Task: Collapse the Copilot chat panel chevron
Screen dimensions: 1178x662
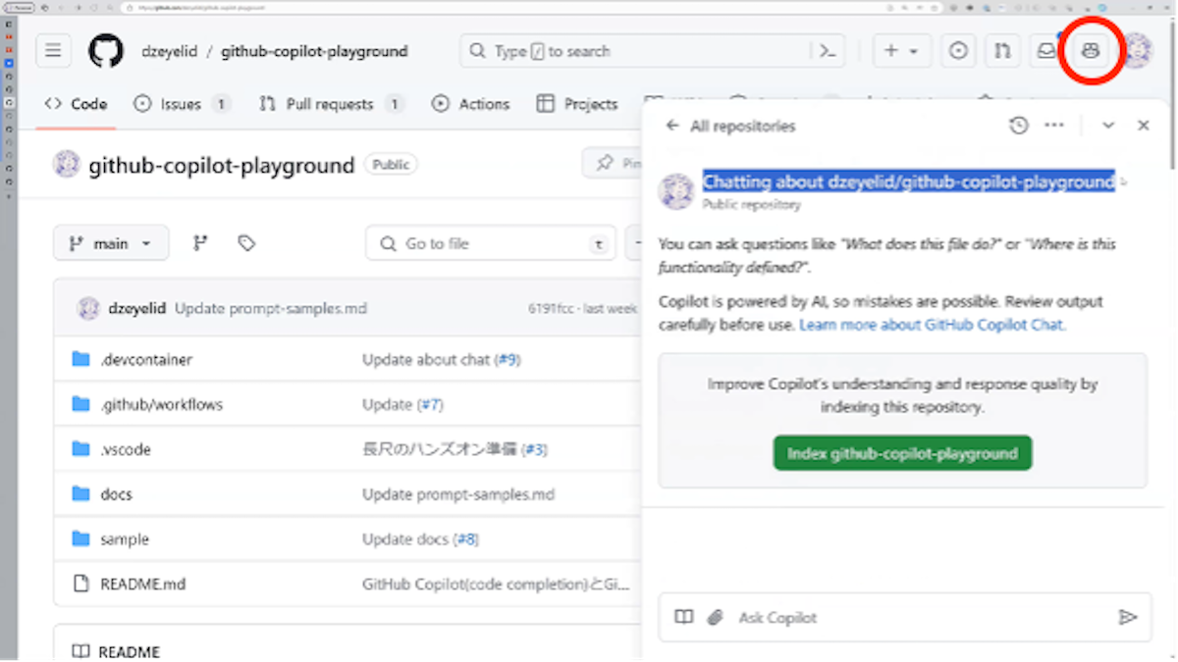Action: point(1108,126)
